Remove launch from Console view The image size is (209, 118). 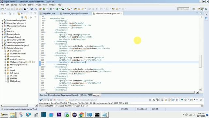(154, 100)
